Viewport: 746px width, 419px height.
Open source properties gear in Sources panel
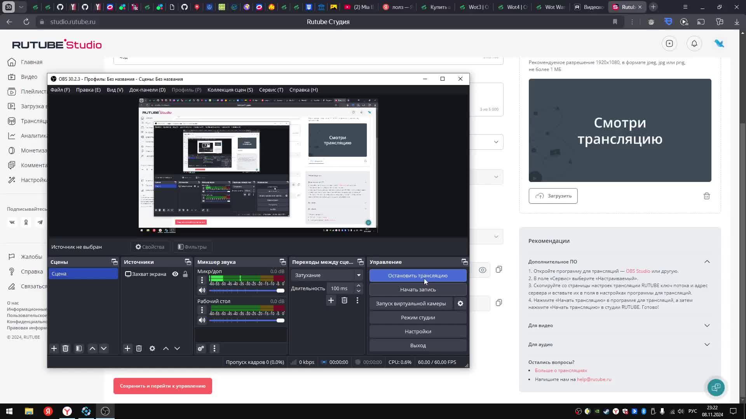coord(152,348)
